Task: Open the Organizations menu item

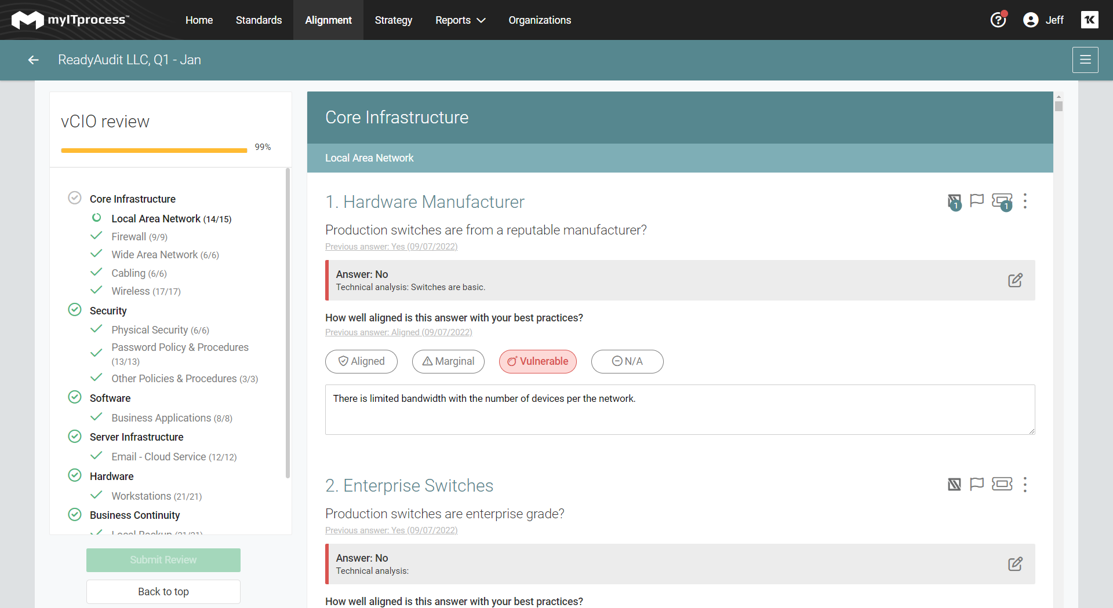Action: coord(539,20)
